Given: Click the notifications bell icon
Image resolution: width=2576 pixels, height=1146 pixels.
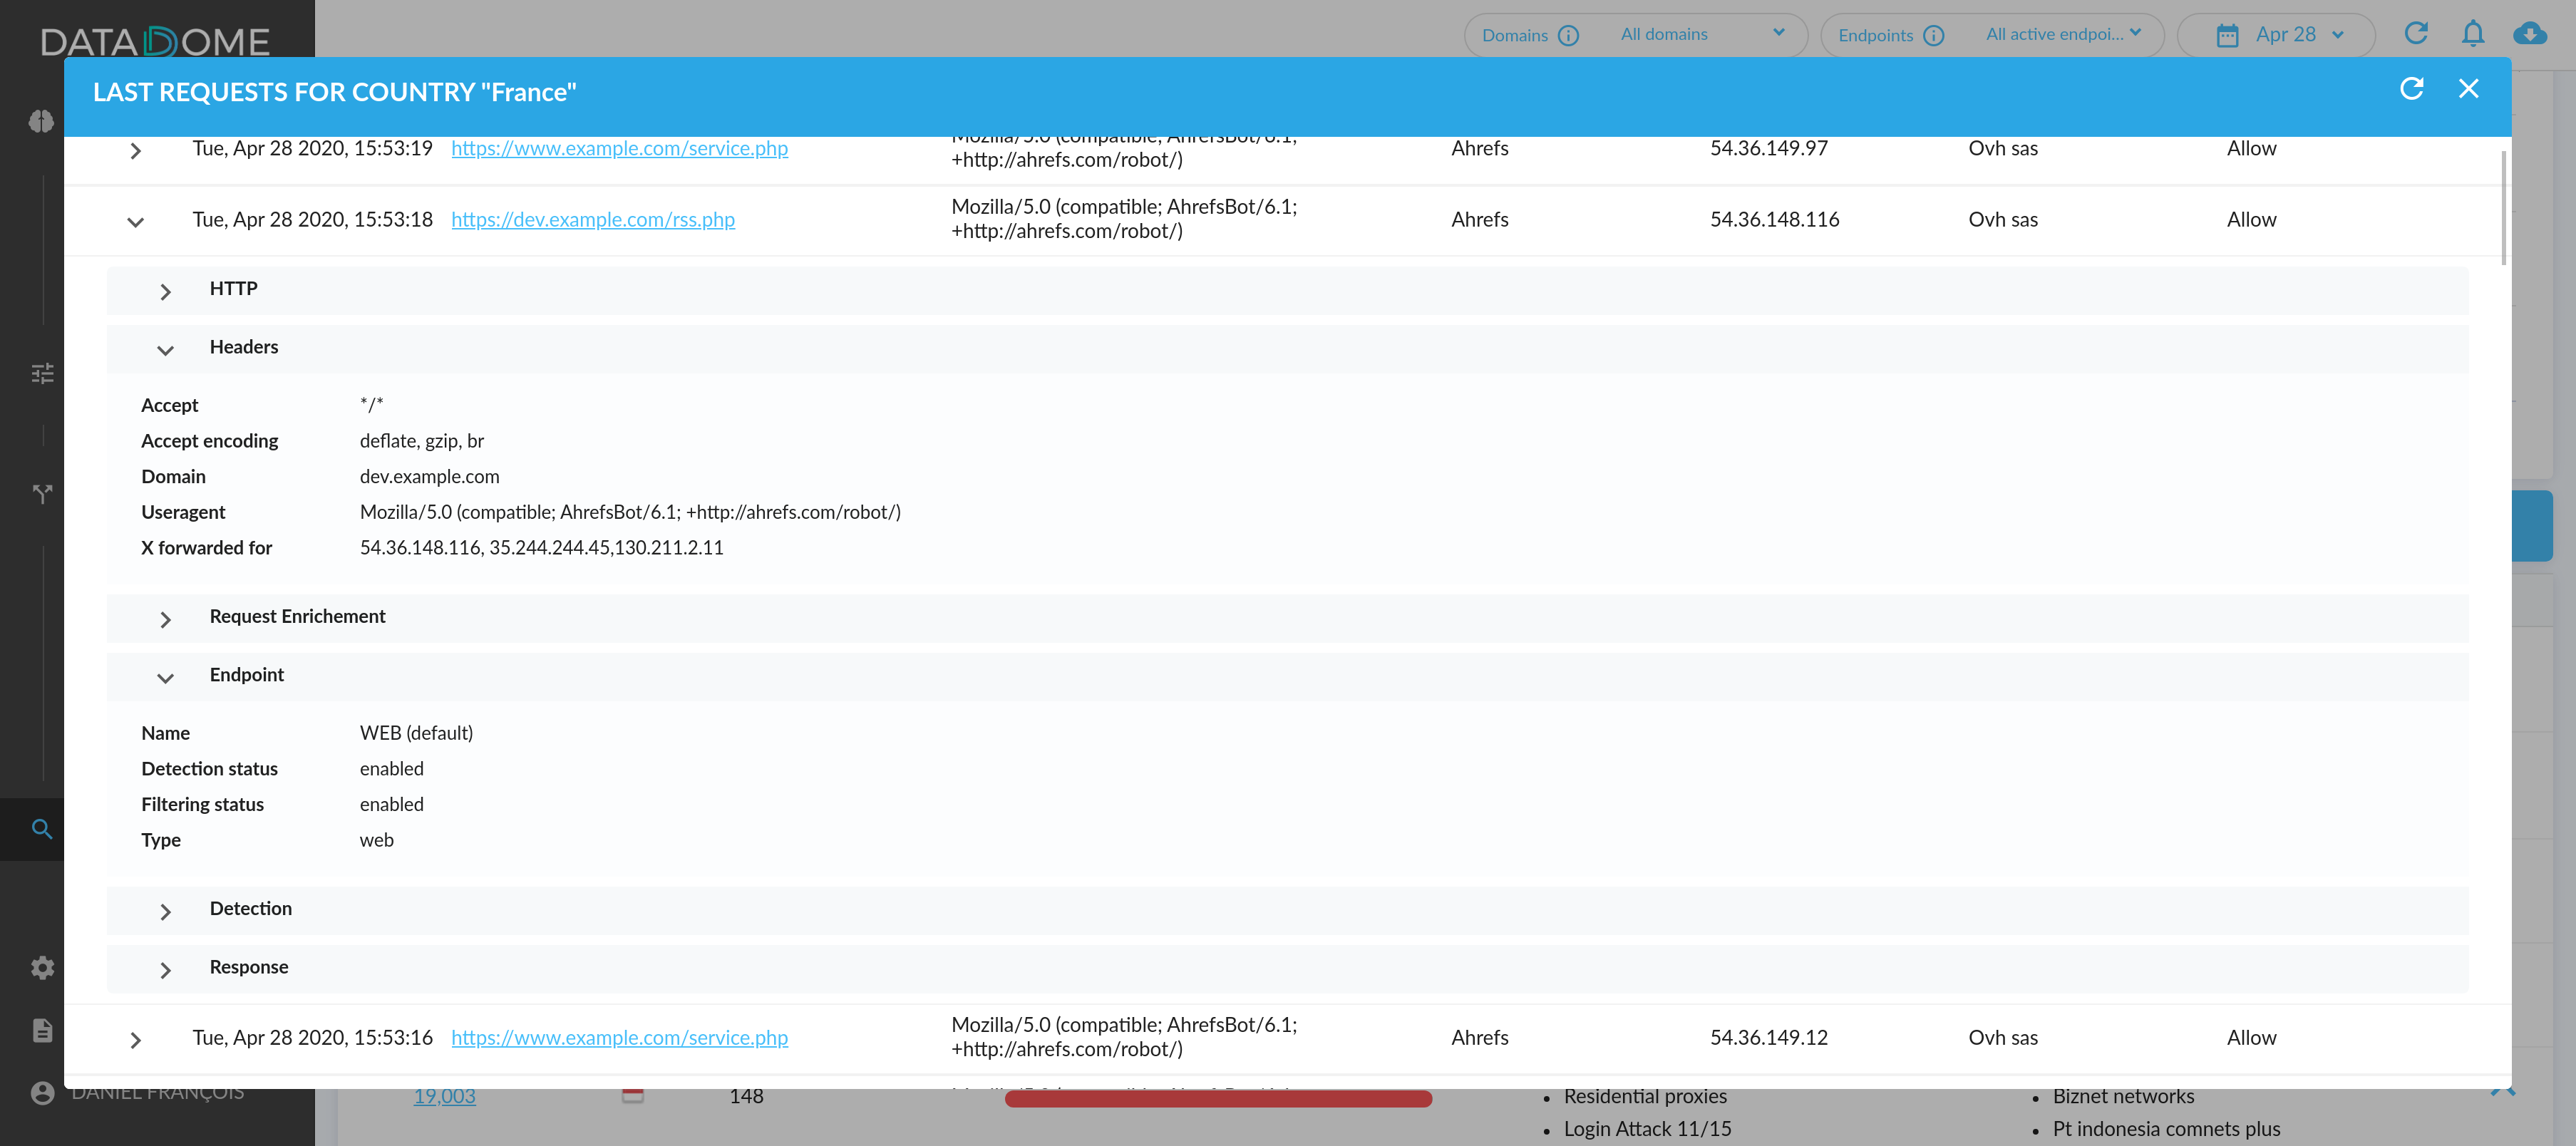Looking at the screenshot, I should point(2472,34).
